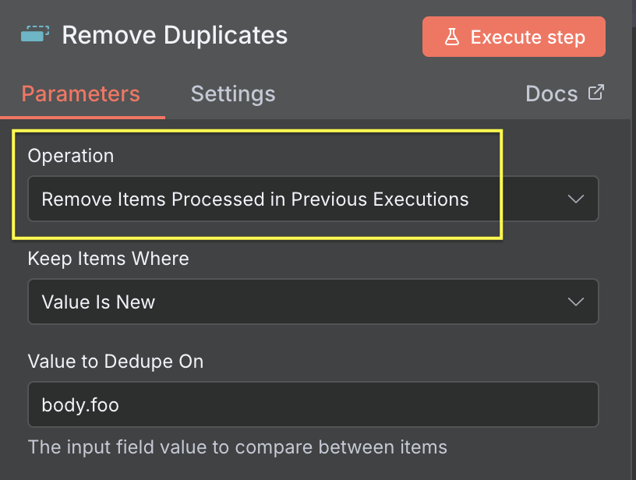Image resolution: width=636 pixels, height=480 pixels.
Task: Click the Value to Dedupe On label
Action: tap(115, 362)
